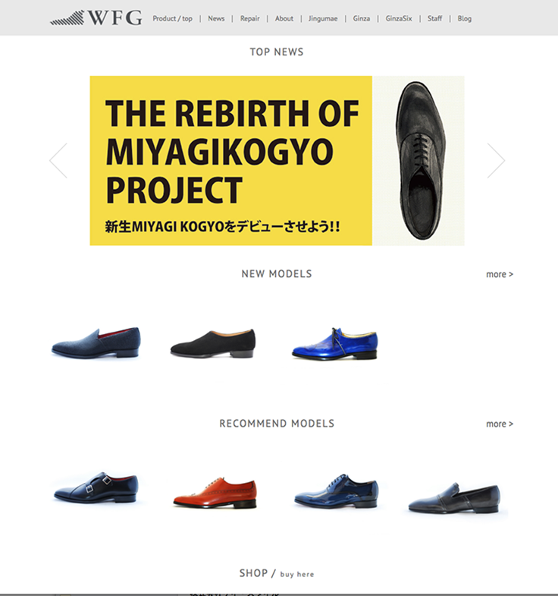Open the Product / top menu

click(x=172, y=19)
